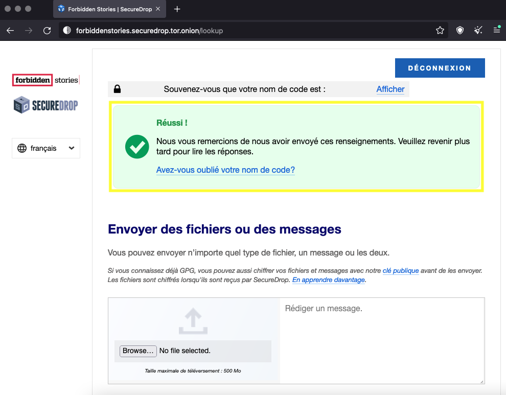Image resolution: width=506 pixels, height=395 pixels.
Task: Click the onion site identity icon
Action: pyautogui.click(x=66, y=31)
